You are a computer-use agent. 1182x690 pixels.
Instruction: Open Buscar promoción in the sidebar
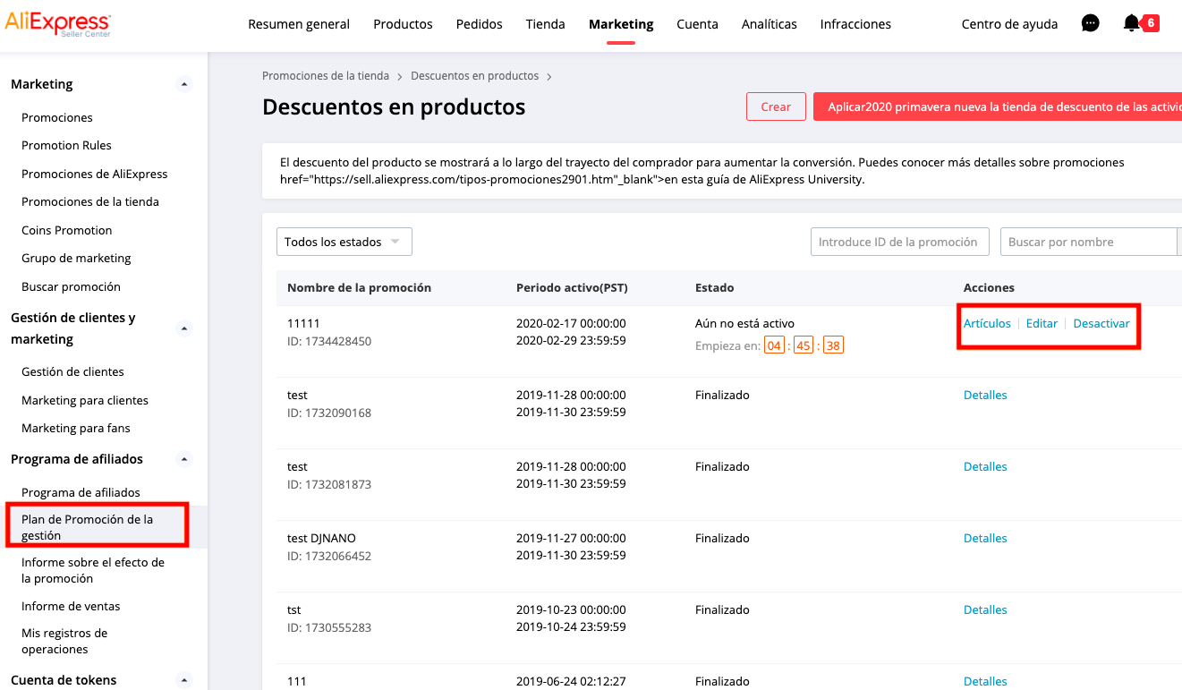(71, 286)
